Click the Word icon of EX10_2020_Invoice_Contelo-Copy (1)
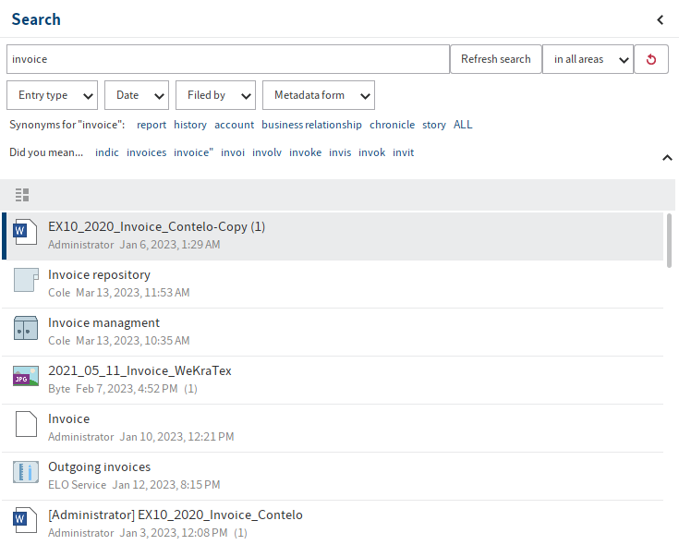Image resolution: width=679 pixels, height=545 pixels. click(25, 232)
